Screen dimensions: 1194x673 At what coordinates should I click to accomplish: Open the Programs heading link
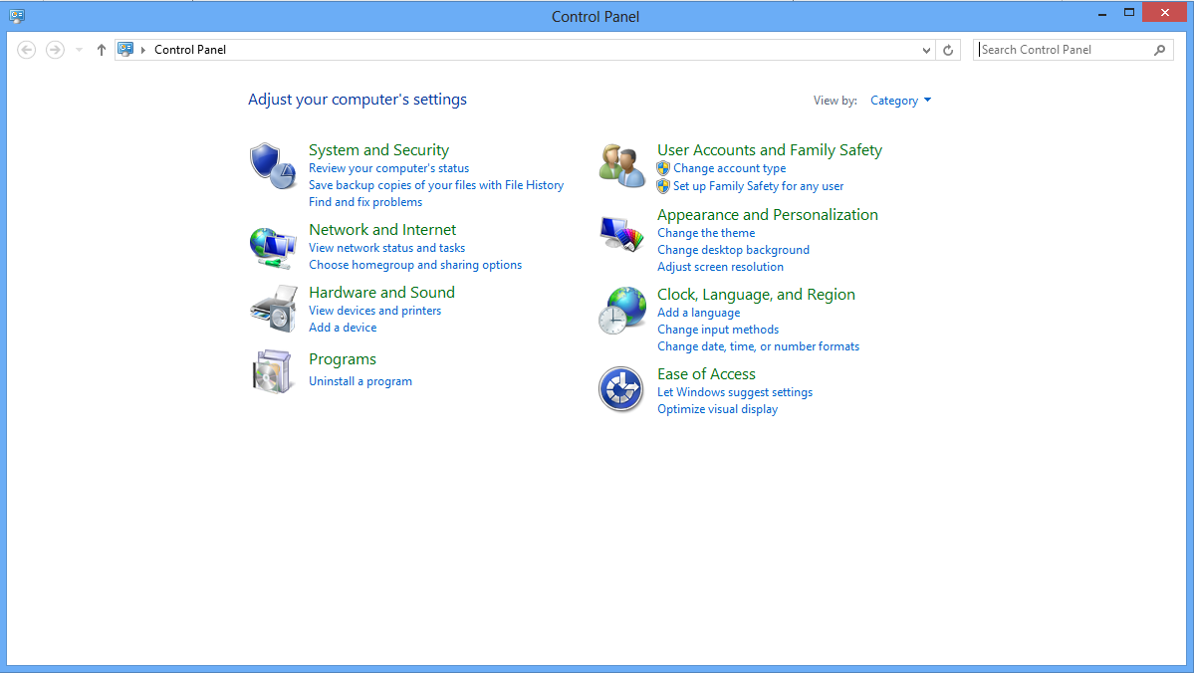[342, 359]
